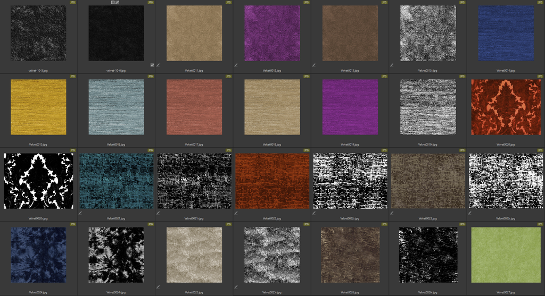
Task: Select the dark blue Velvet0024.jpg thumbnail
Action: click(x=38, y=255)
